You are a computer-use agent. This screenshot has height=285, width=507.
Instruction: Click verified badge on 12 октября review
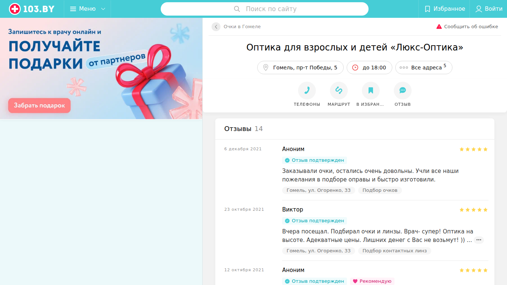pos(314,281)
